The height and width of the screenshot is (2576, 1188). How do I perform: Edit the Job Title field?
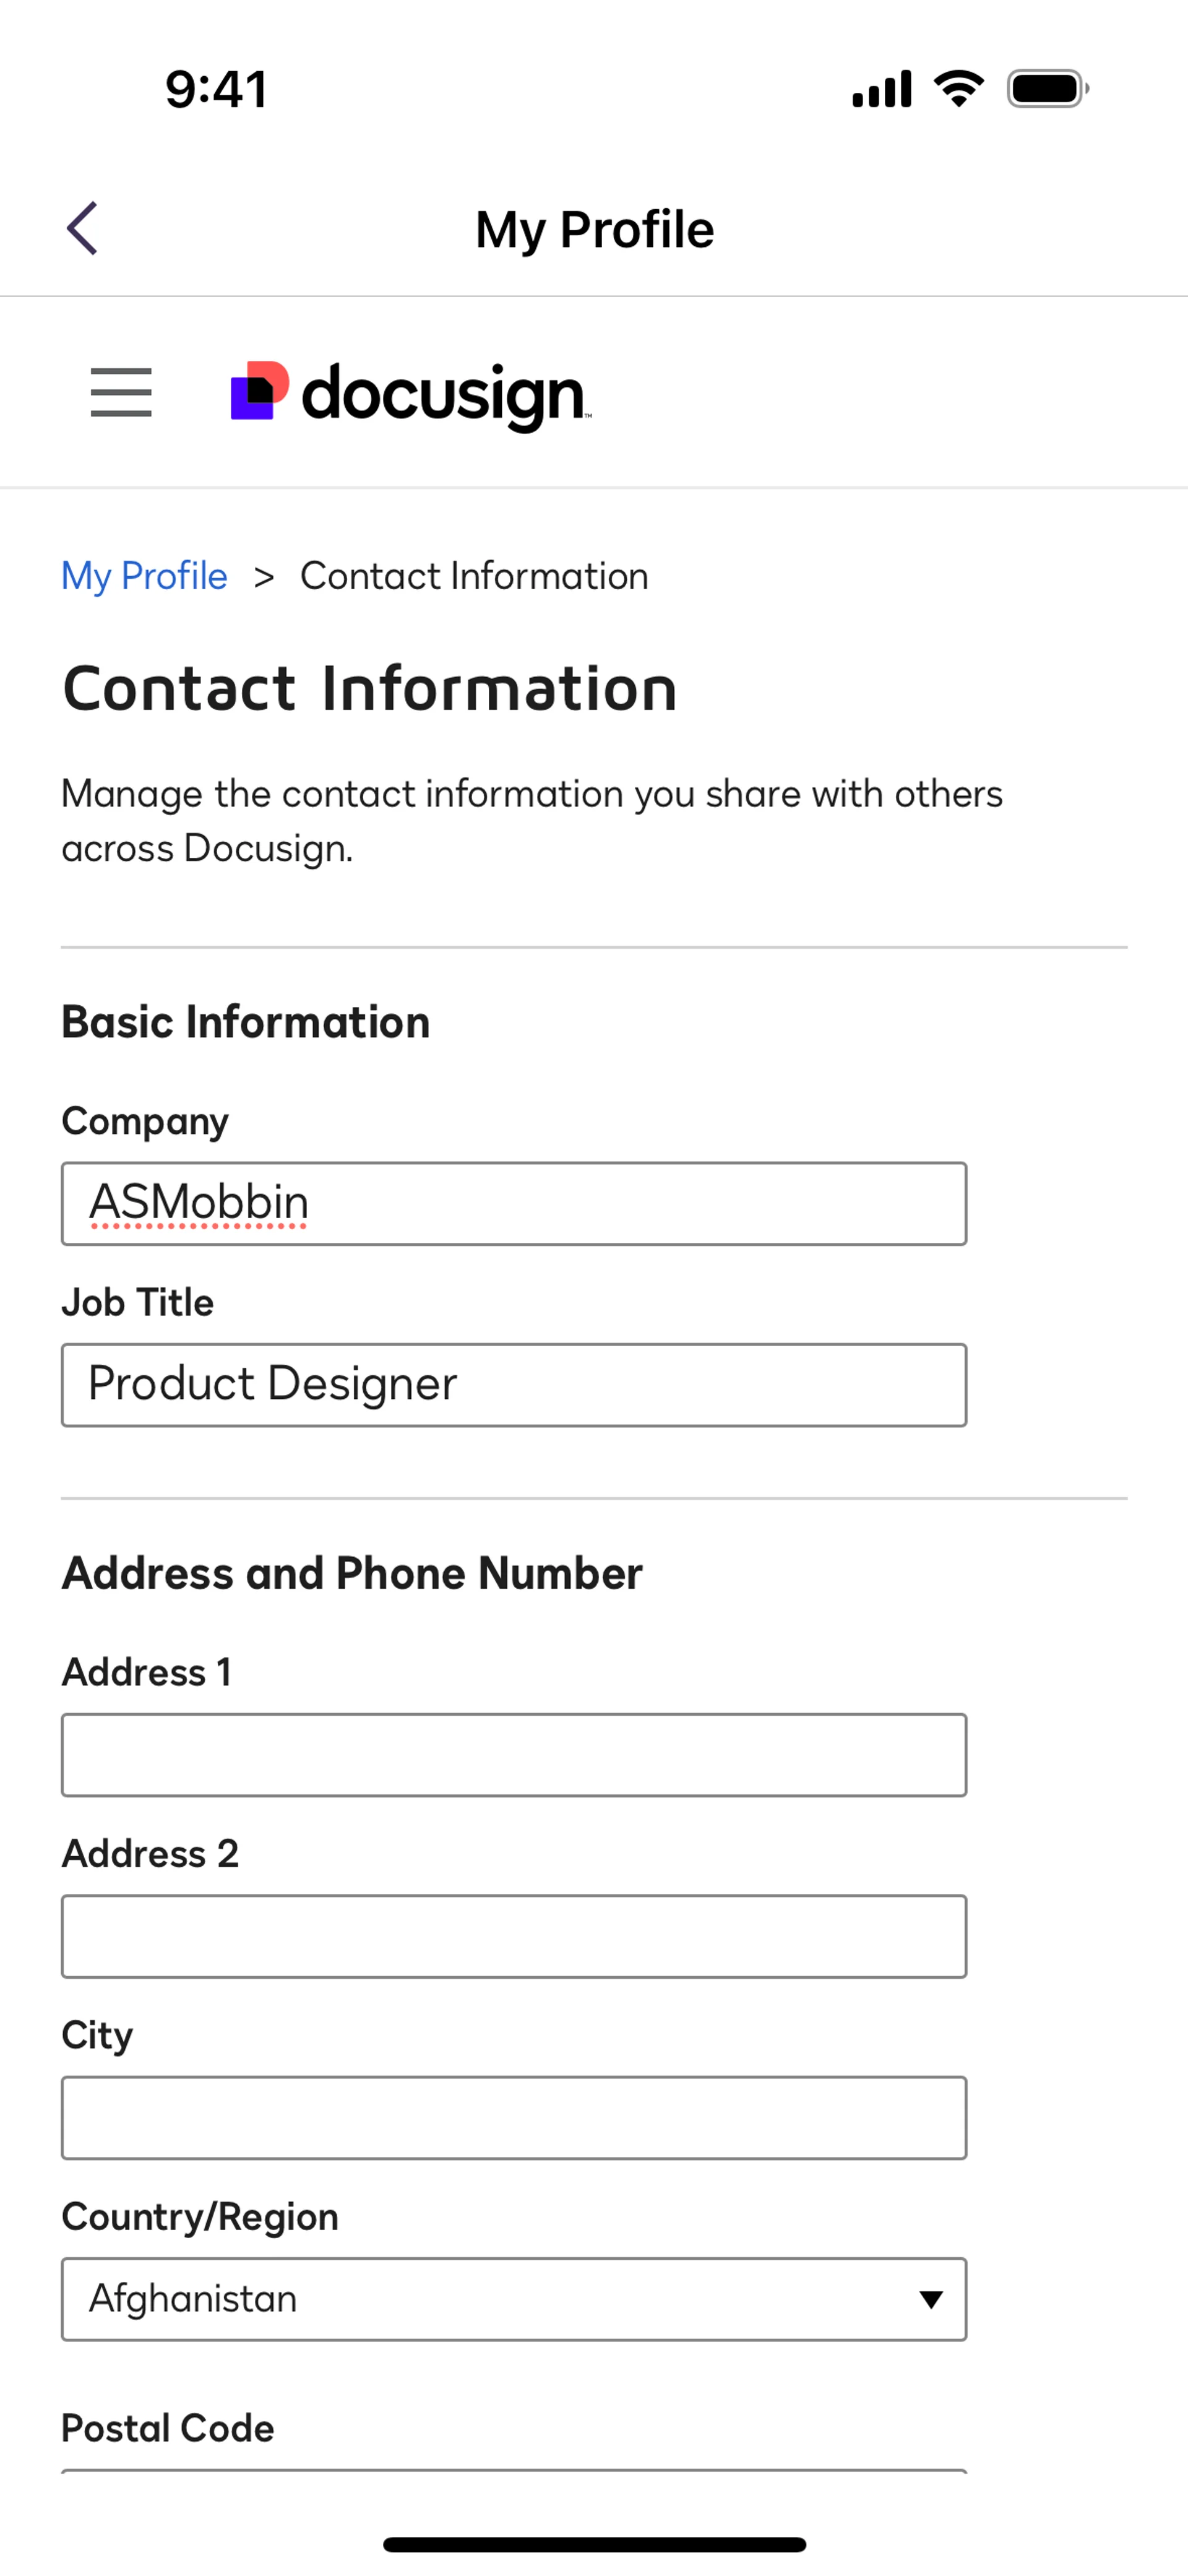pos(513,1385)
